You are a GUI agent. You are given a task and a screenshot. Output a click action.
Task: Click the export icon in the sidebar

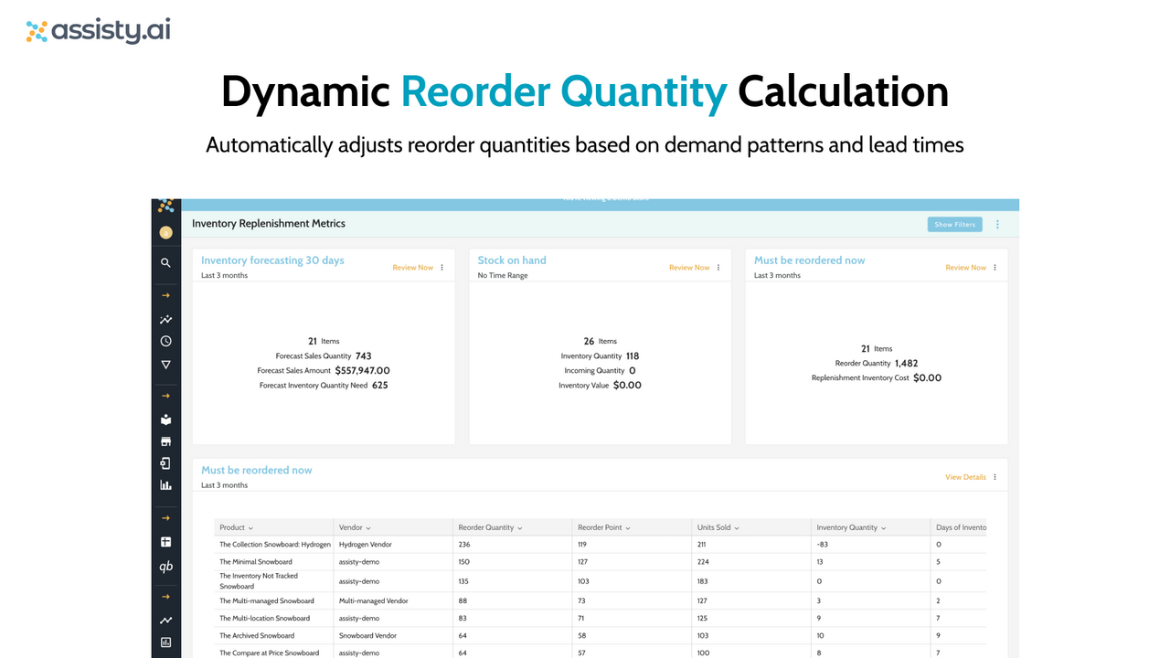pyautogui.click(x=165, y=462)
